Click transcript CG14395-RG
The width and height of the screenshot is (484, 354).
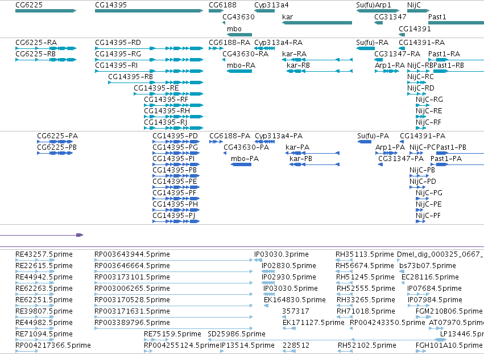click(149, 60)
